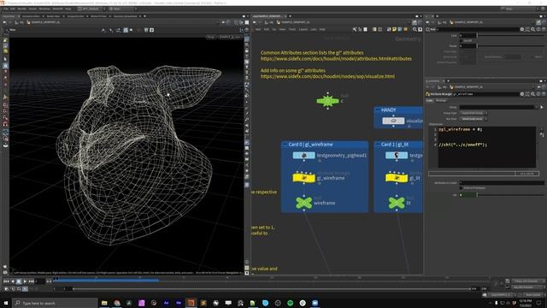Open File Explorer from the taskbar
Image resolution: width=547 pixels, height=308 pixels.
pos(104,303)
